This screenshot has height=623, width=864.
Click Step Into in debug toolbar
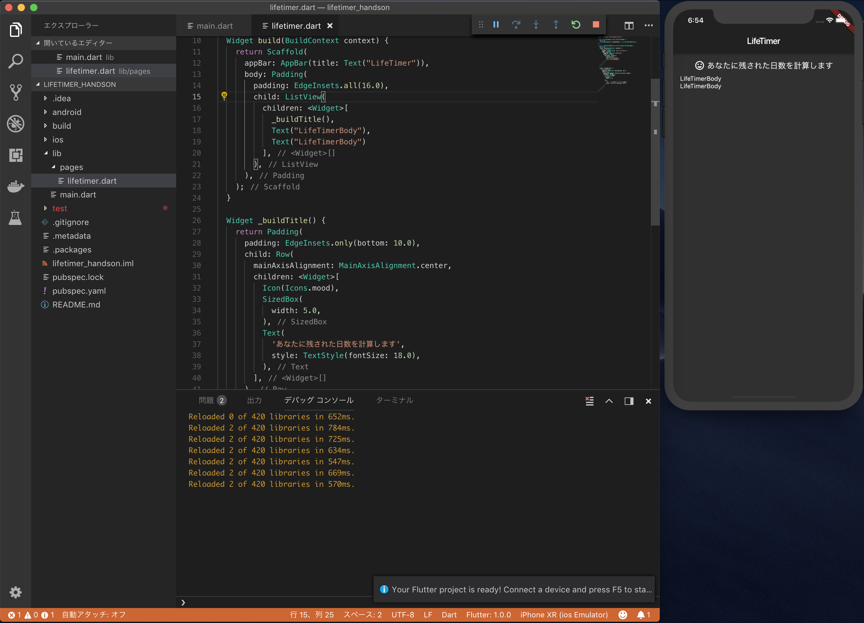(536, 25)
